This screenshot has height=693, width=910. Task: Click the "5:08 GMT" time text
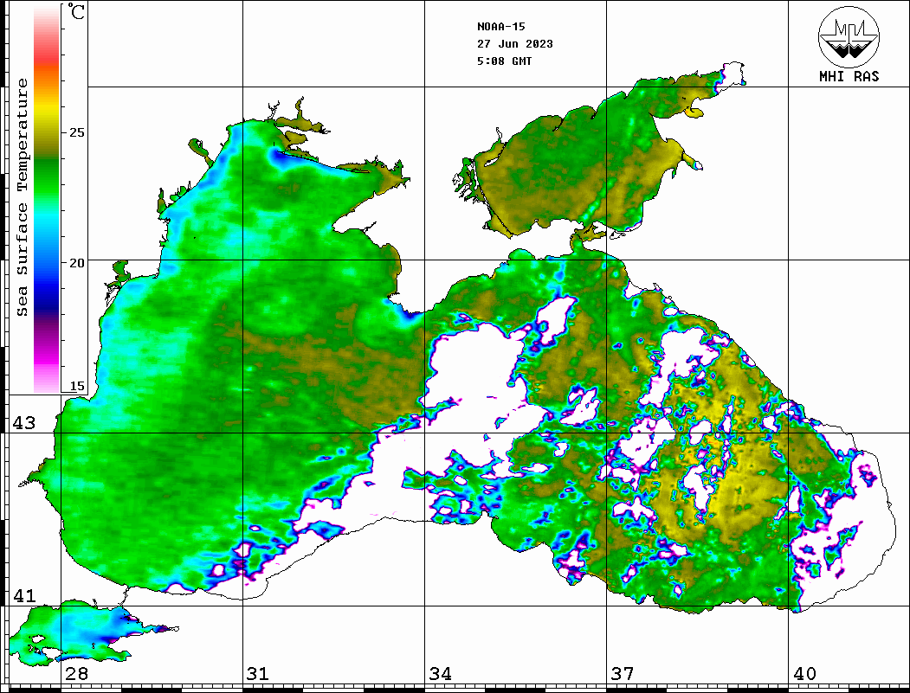(504, 61)
